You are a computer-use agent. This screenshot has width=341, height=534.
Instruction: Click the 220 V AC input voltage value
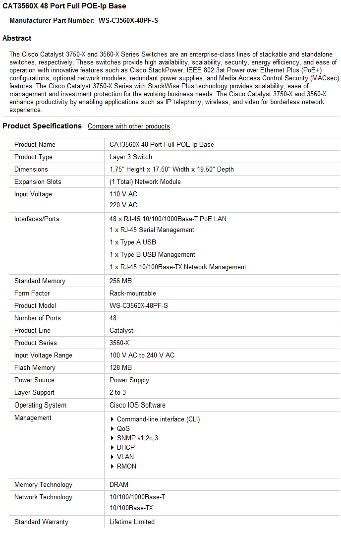click(x=123, y=205)
